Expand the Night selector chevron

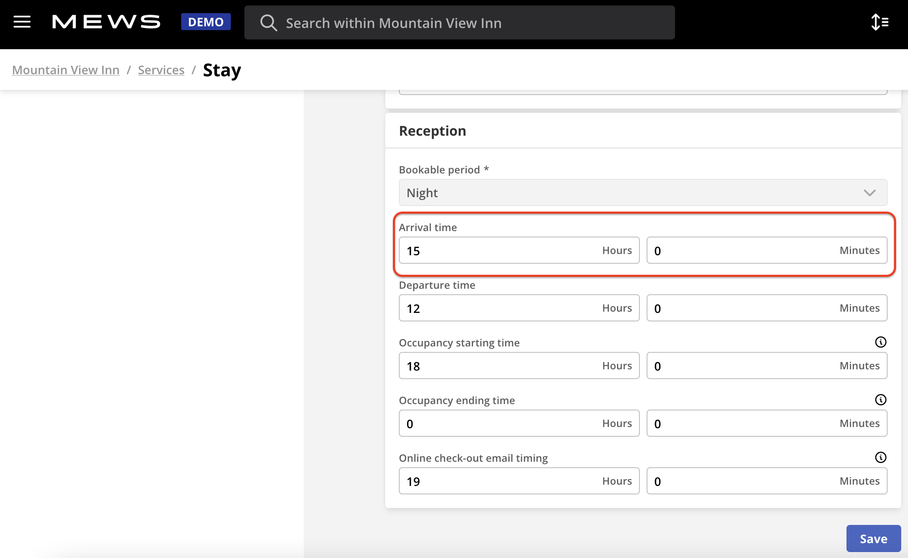869,193
